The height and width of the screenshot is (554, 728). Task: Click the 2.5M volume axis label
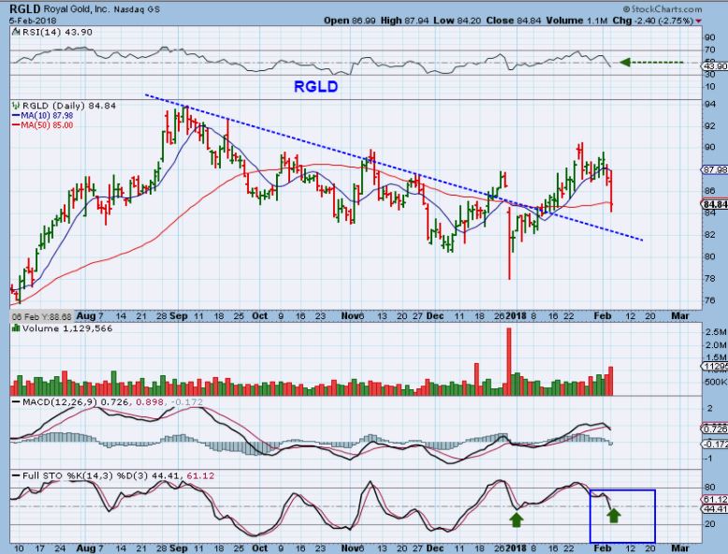pyautogui.click(x=716, y=332)
